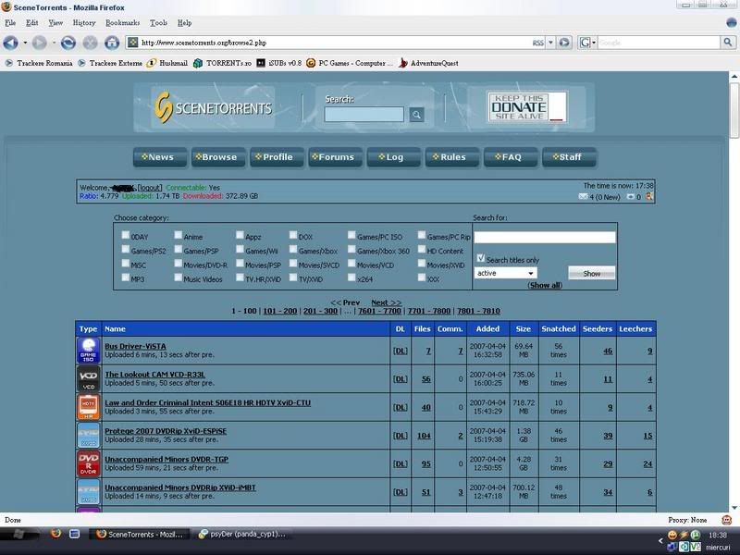This screenshot has width=740, height=555.
Task: Click the DVDR type icon for Unaccompanied Minors
Action: 88,463
